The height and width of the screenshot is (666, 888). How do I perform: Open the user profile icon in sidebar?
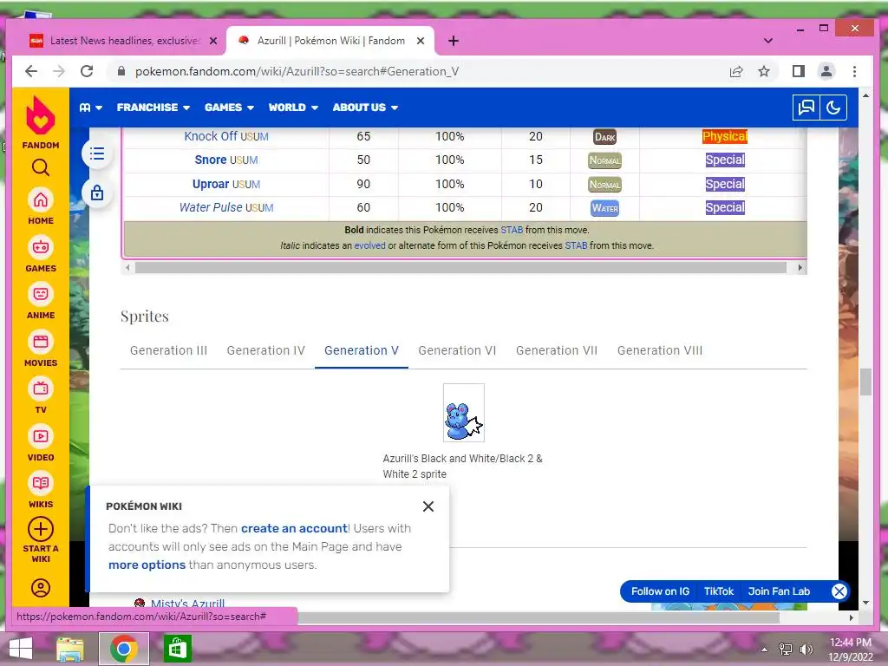pyautogui.click(x=40, y=588)
